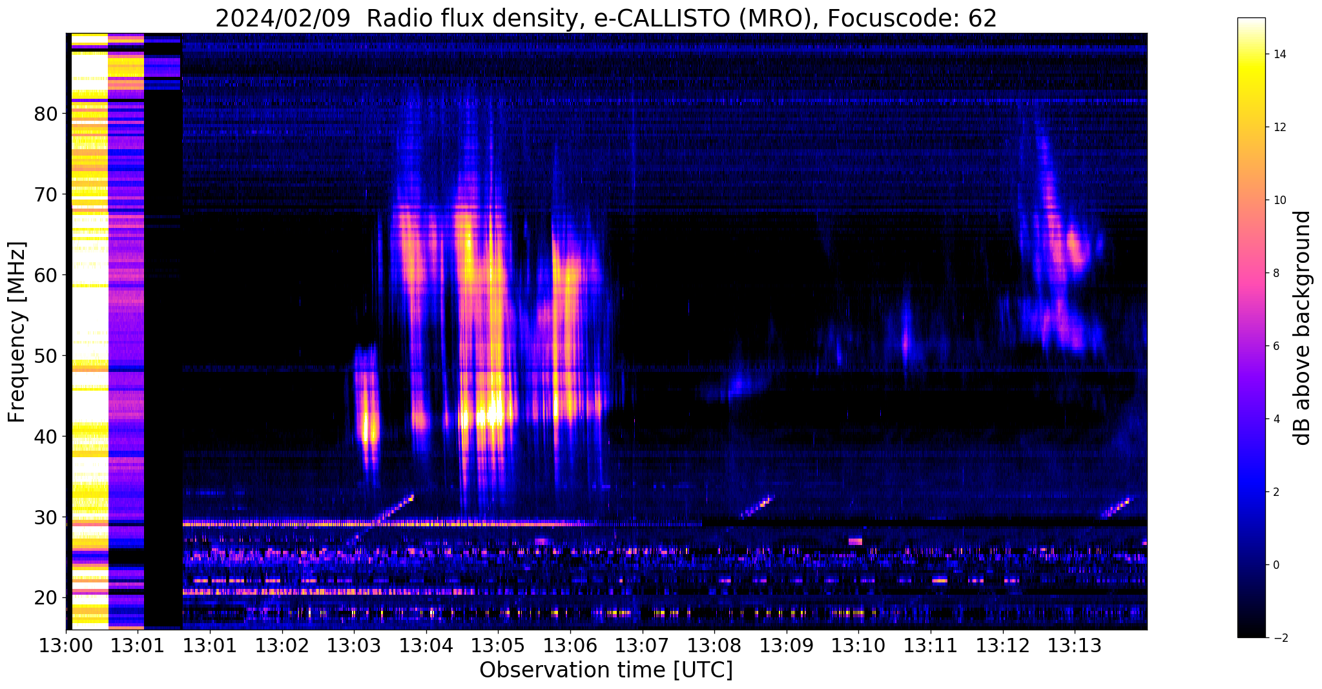Click the 13:10 time tick label
1322x689 pixels.
[x=858, y=645]
